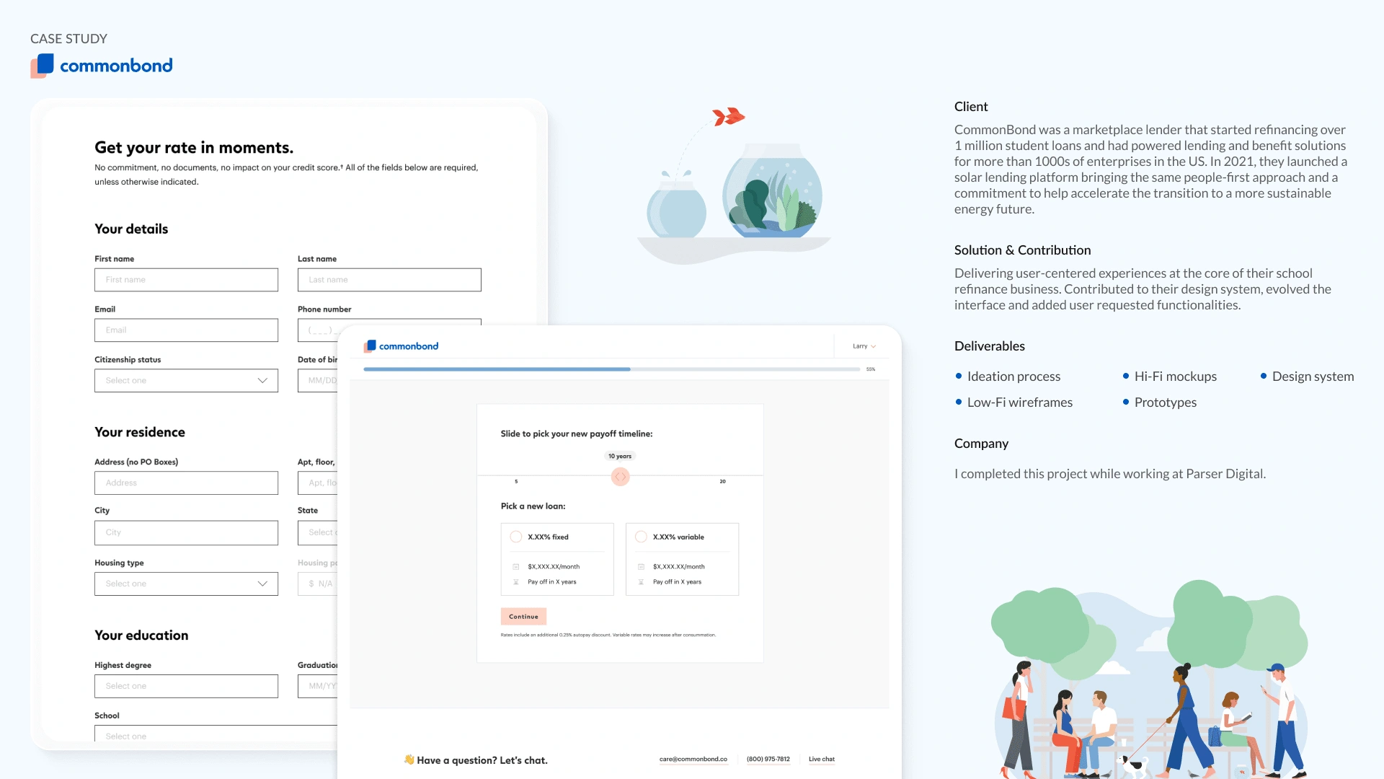Click the '20' maximum label on the slider
This screenshot has height=779, width=1384.
click(722, 482)
